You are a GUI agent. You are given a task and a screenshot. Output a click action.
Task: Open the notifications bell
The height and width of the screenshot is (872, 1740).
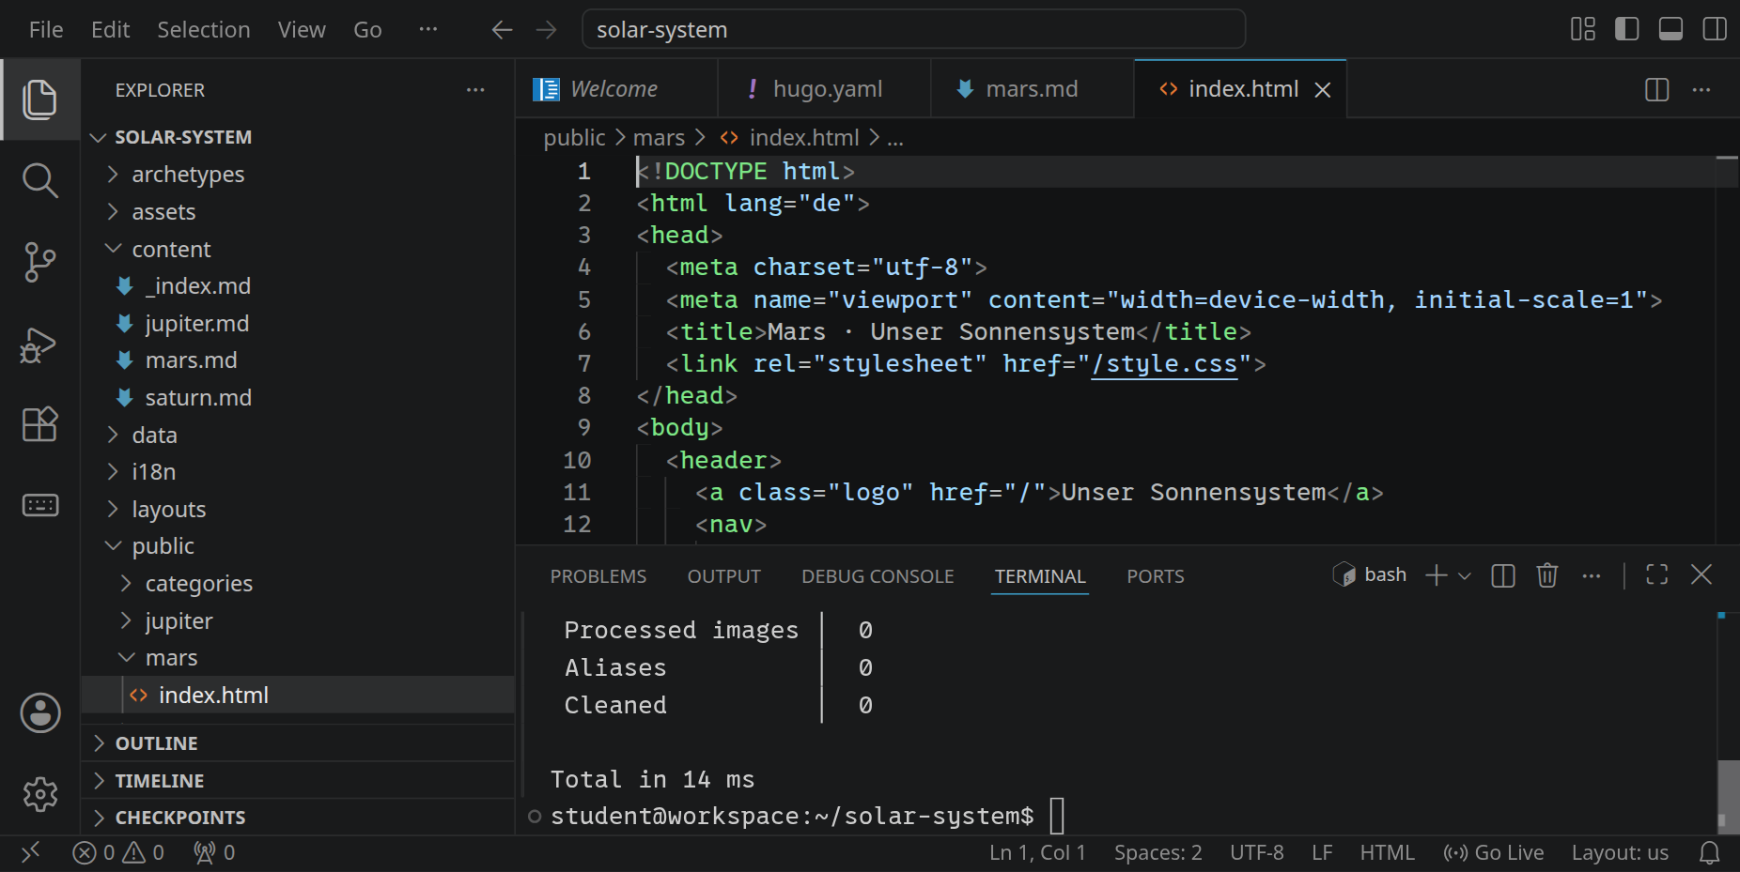(x=1710, y=852)
